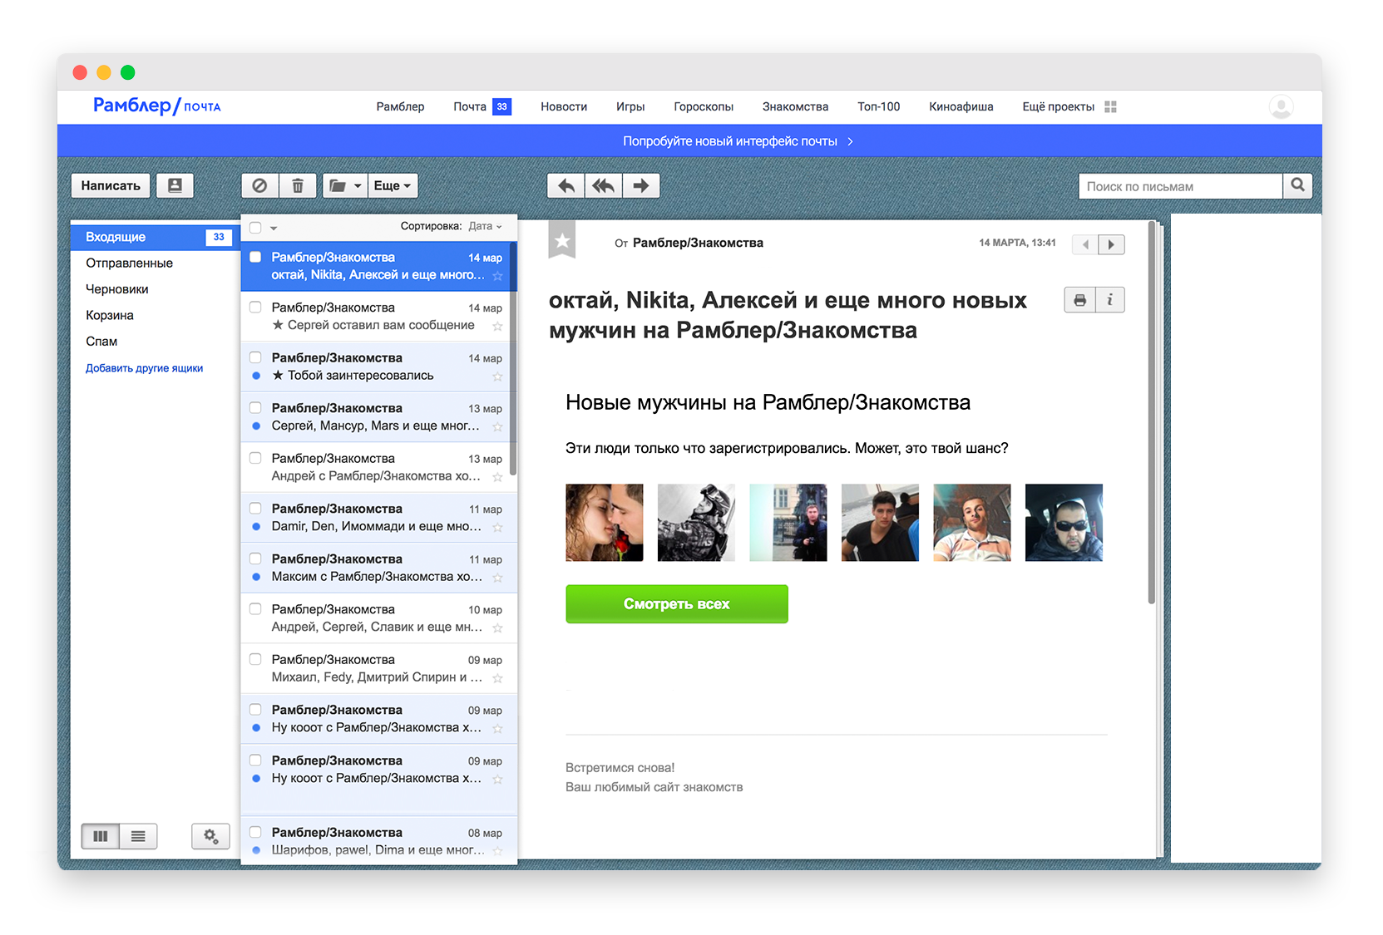
Task: Open Знакомства in top navigation
Action: [x=795, y=106]
